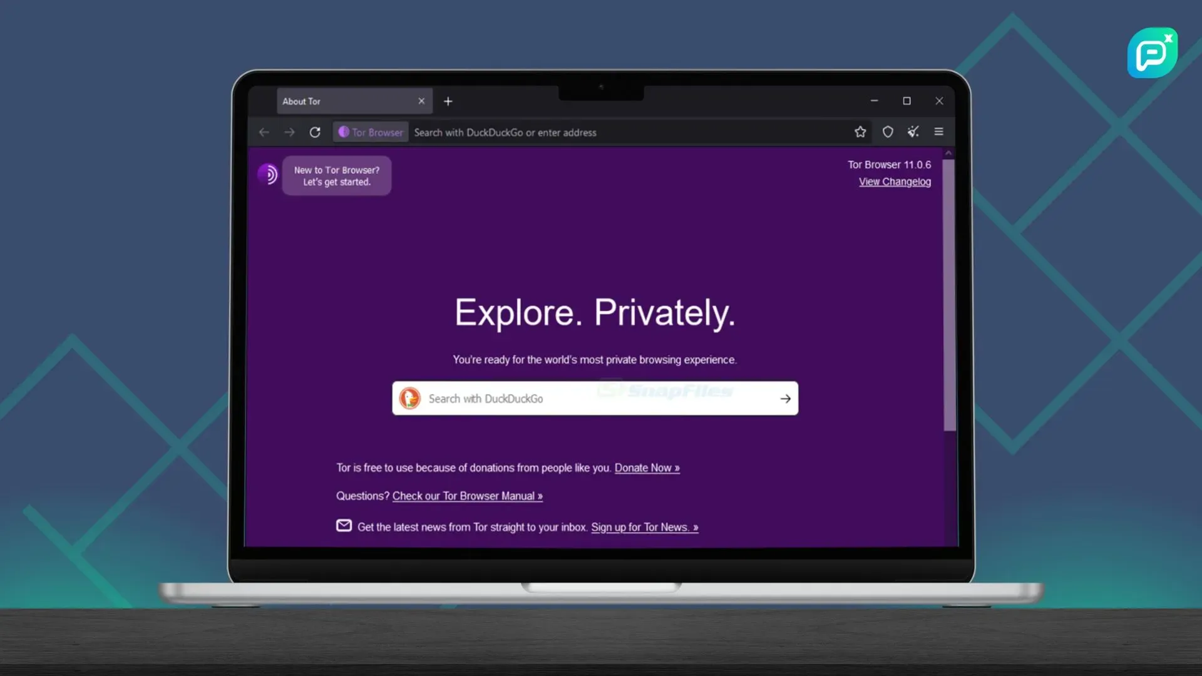
Task: Click the envelope newsletter icon
Action: point(344,525)
